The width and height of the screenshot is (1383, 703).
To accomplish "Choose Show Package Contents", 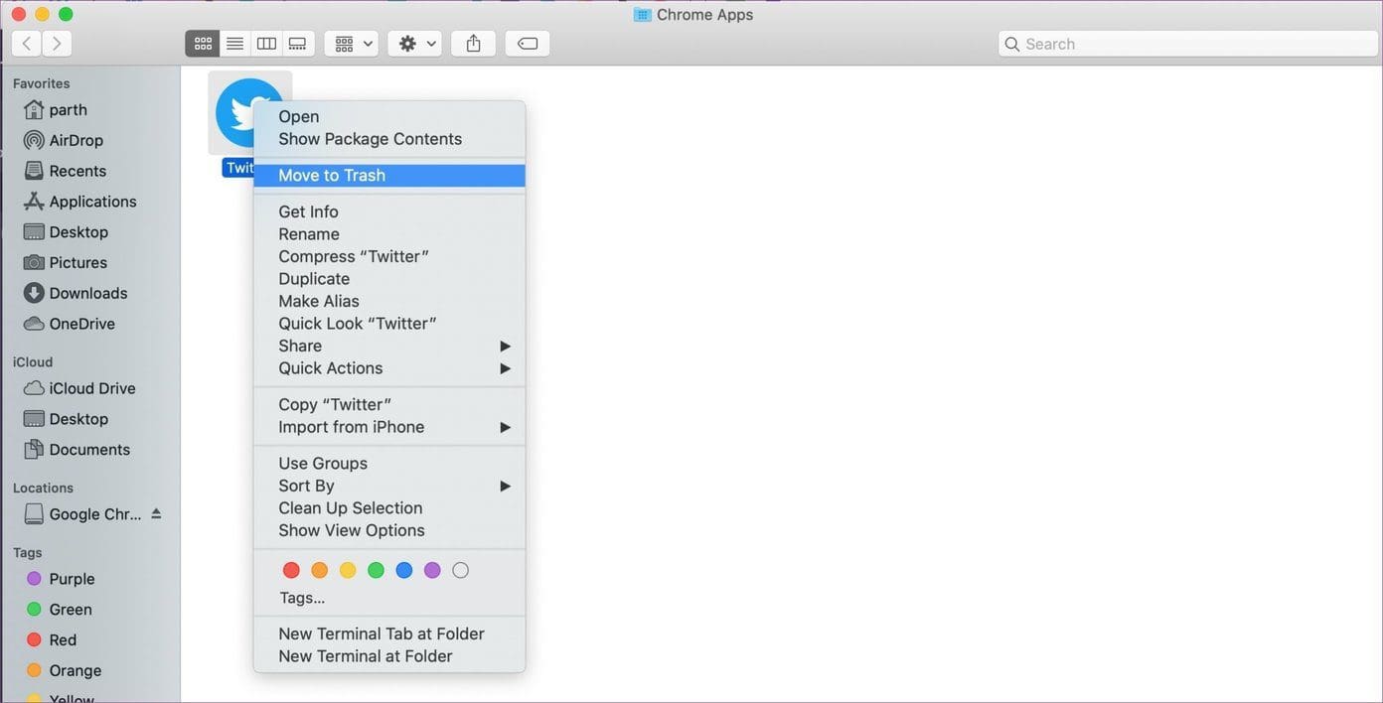I will (x=389, y=139).
